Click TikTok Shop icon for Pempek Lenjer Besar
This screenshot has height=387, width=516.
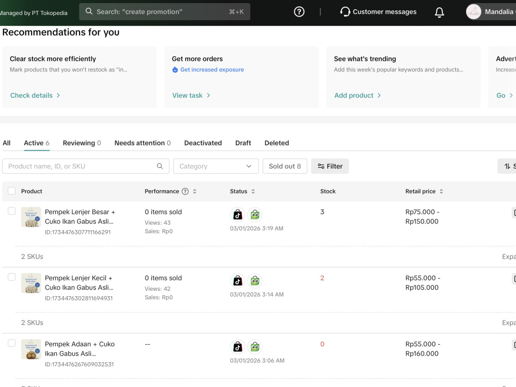click(x=237, y=215)
